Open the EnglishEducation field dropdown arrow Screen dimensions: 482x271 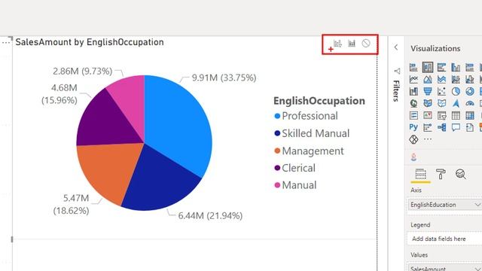(477, 205)
